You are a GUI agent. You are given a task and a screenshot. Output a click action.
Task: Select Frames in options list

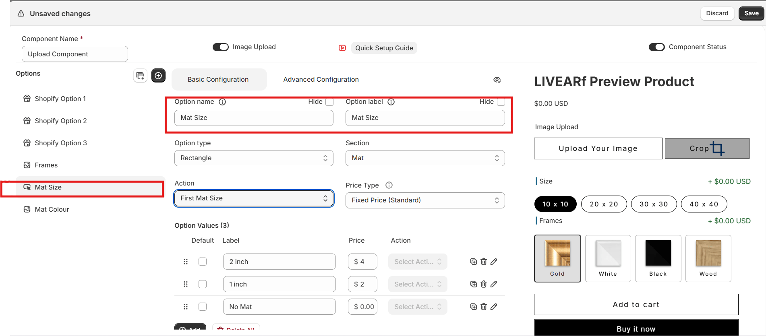[90, 165]
